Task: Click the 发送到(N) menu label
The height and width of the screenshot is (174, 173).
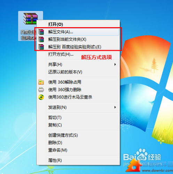Action: point(57,107)
